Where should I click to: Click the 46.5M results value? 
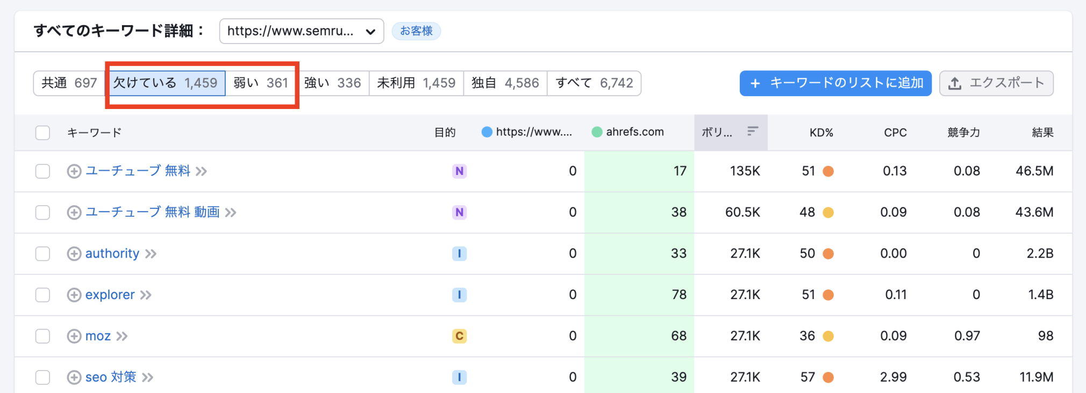(1034, 171)
